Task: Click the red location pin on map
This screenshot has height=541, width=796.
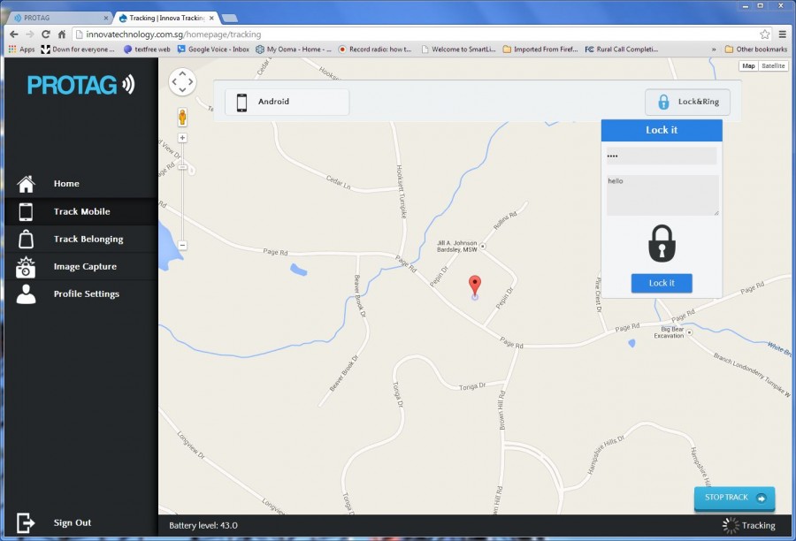Action: [x=475, y=286]
